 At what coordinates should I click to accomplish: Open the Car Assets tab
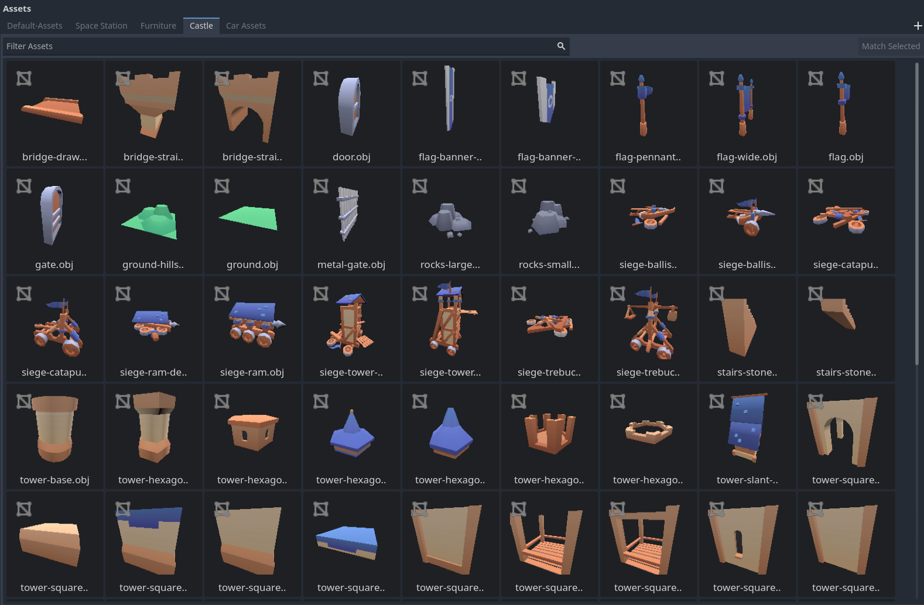246,26
